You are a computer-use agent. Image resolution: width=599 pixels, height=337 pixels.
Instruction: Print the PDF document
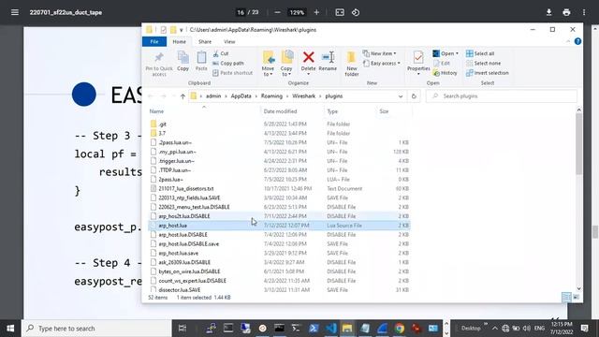566,12
